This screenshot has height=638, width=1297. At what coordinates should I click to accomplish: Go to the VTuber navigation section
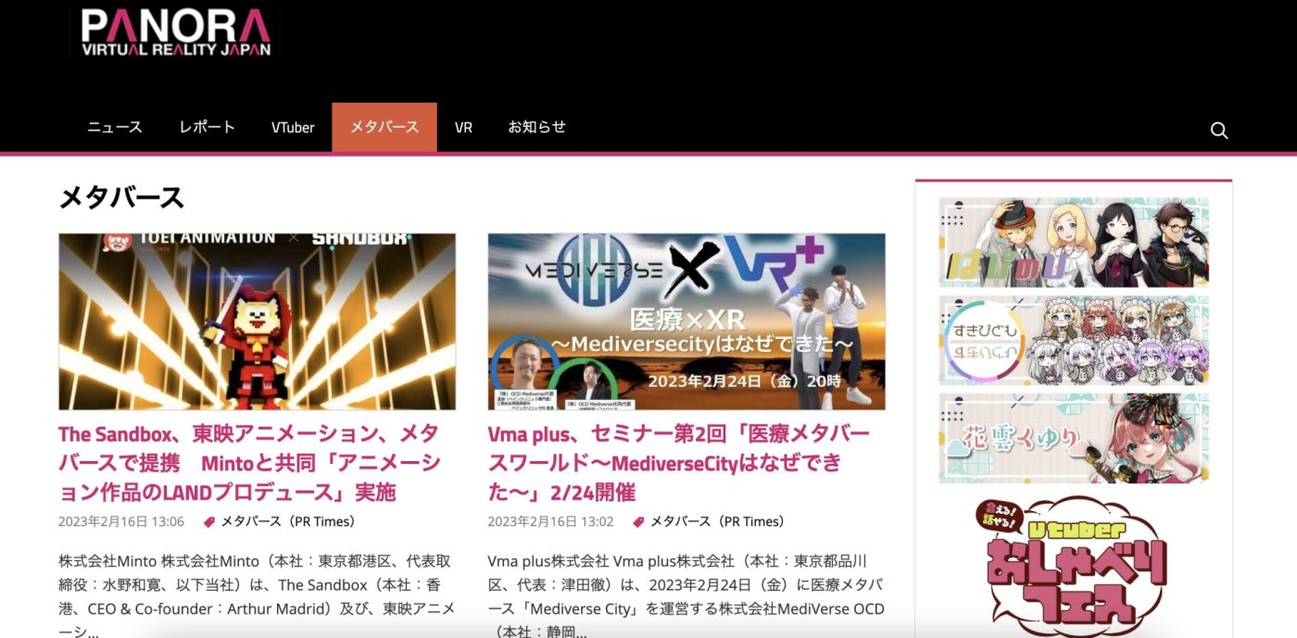point(293,128)
